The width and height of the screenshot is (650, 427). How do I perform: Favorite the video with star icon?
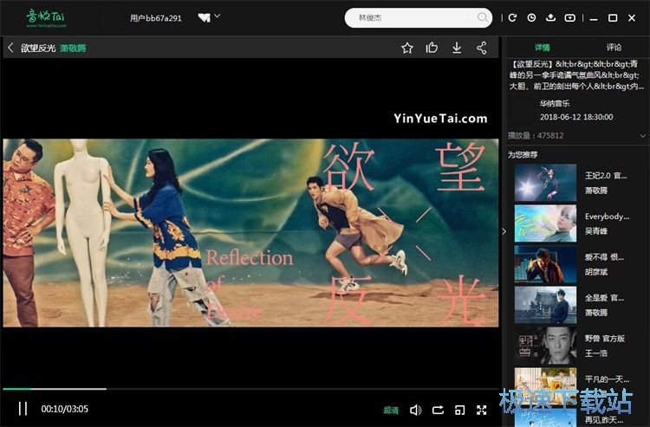[x=407, y=48]
